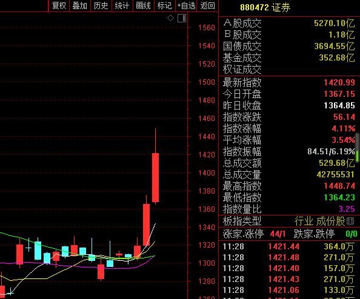Click the 基金成交 value 352.68亿
The width and height of the screenshot is (360, 299).
point(337,57)
